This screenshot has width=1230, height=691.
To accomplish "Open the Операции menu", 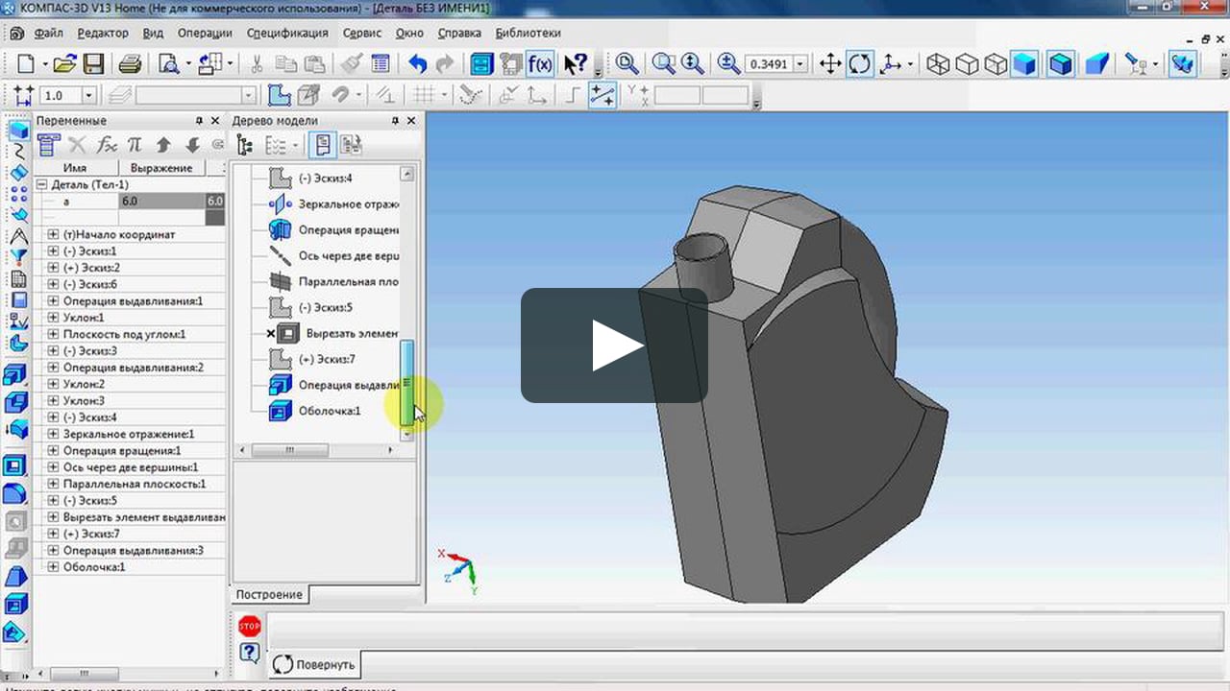I will click(x=205, y=33).
